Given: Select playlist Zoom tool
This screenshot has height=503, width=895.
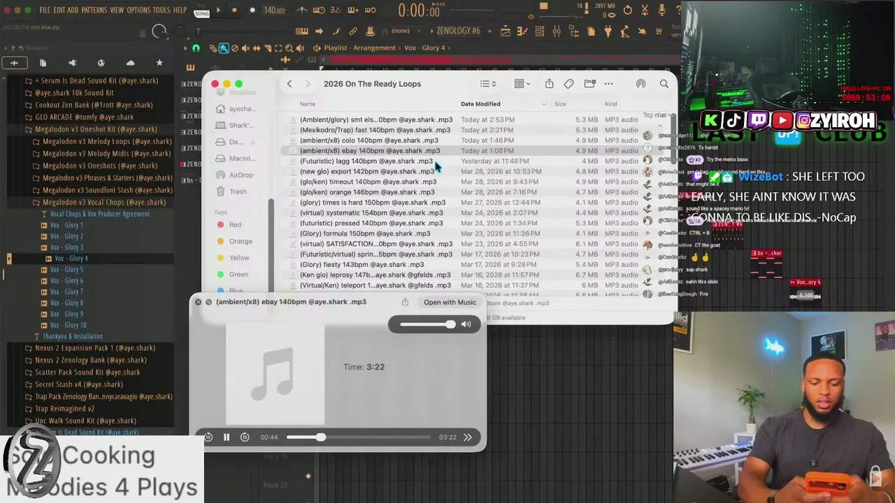Looking at the screenshot, I should coord(289,48).
